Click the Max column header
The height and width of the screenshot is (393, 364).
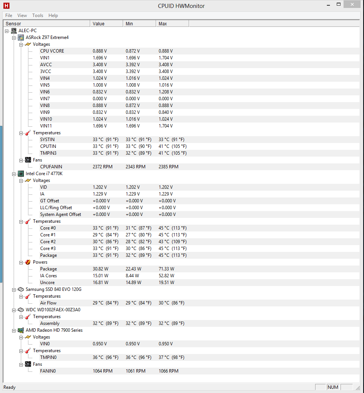coord(172,23)
